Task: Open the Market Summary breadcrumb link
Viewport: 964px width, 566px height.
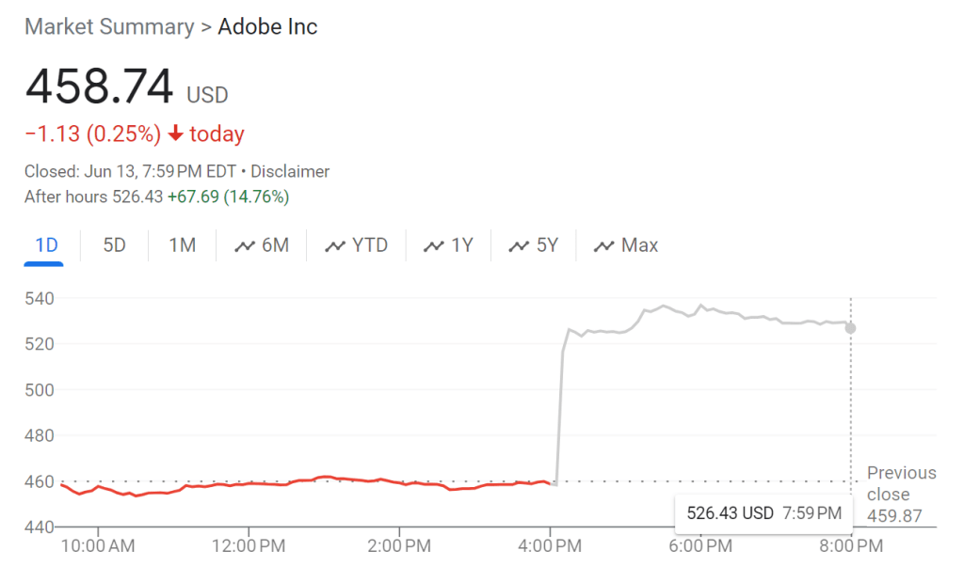Action: 107,26
